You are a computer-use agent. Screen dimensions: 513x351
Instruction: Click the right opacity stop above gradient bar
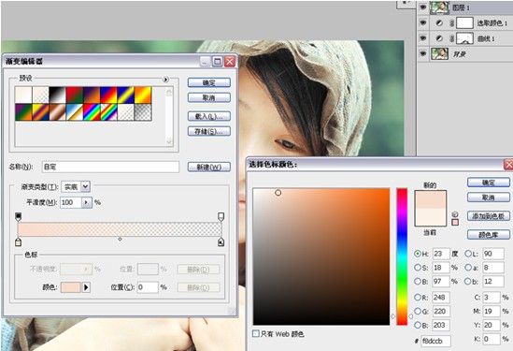click(x=221, y=216)
